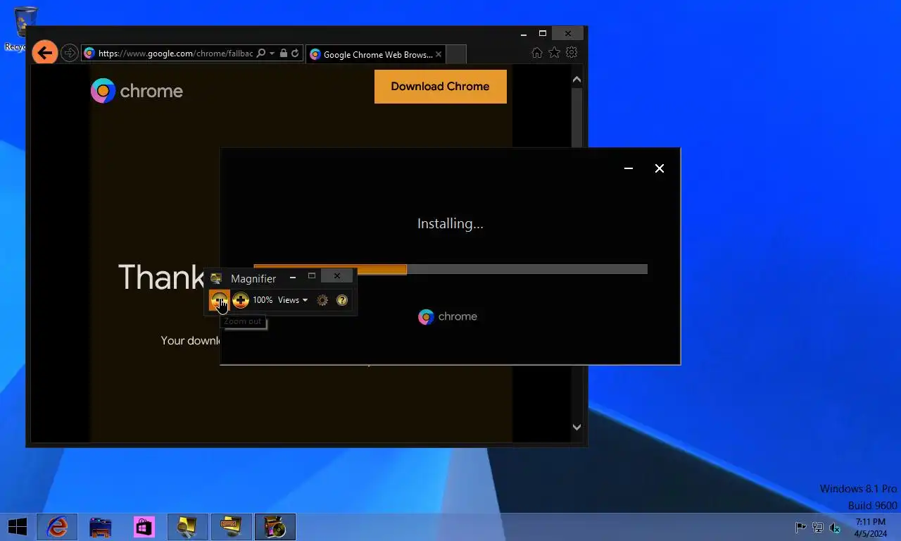Click the Magnifier Zoom in button
The image size is (901, 541).
coord(241,300)
